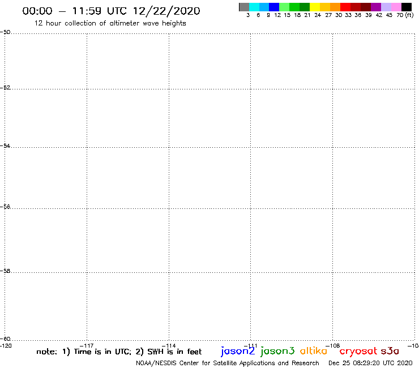Click the -111 longitude axis label
Viewport: 419px width, 368px height.
coord(251,346)
